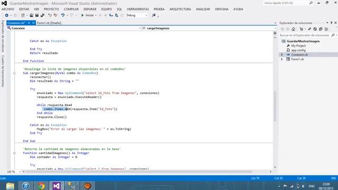Click the New Project toolbar icon
This screenshot has height=190, width=338.
pos(23,15)
